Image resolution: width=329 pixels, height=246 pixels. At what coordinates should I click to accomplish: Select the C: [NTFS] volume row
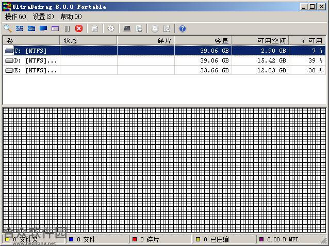point(164,51)
